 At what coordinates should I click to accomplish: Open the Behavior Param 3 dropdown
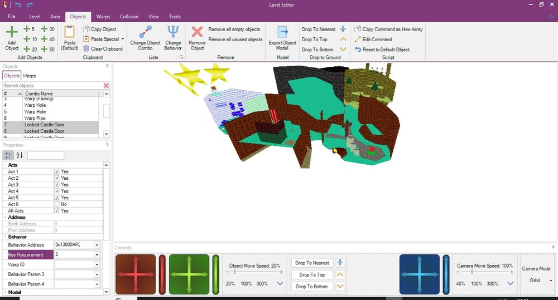coord(97,274)
